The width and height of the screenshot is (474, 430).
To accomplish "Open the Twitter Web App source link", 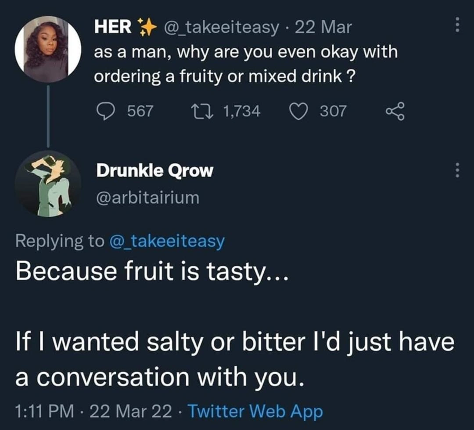I will (x=255, y=411).
